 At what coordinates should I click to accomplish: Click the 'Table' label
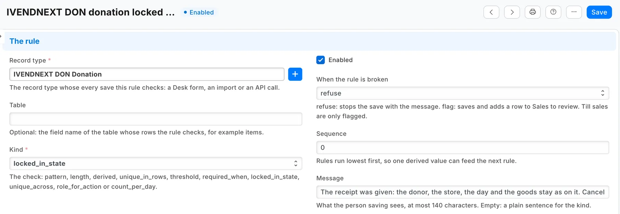[18, 105]
